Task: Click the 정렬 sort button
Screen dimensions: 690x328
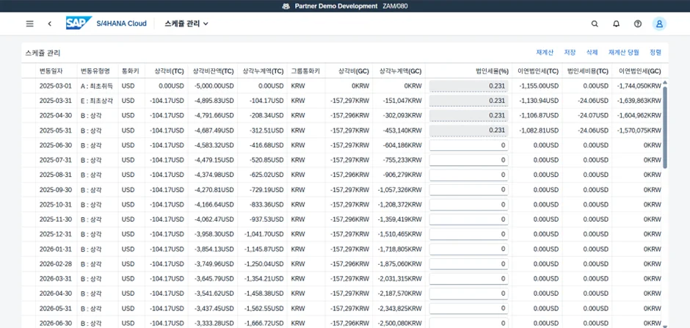Action: click(655, 53)
